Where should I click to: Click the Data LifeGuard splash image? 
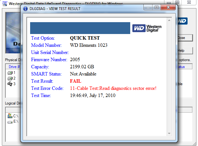point(13,33)
